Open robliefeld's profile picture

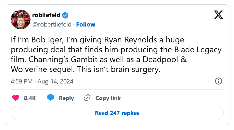click(21, 19)
